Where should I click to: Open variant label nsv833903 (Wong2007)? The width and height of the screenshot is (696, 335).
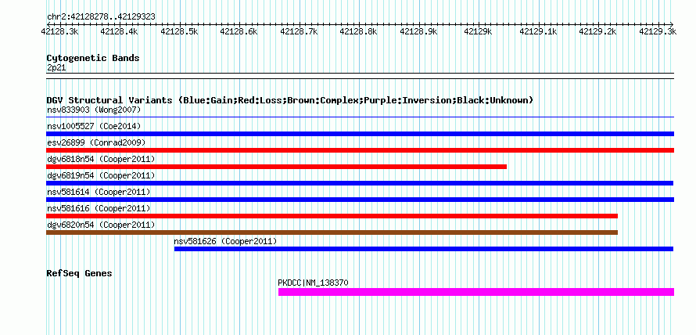tap(94, 110)
